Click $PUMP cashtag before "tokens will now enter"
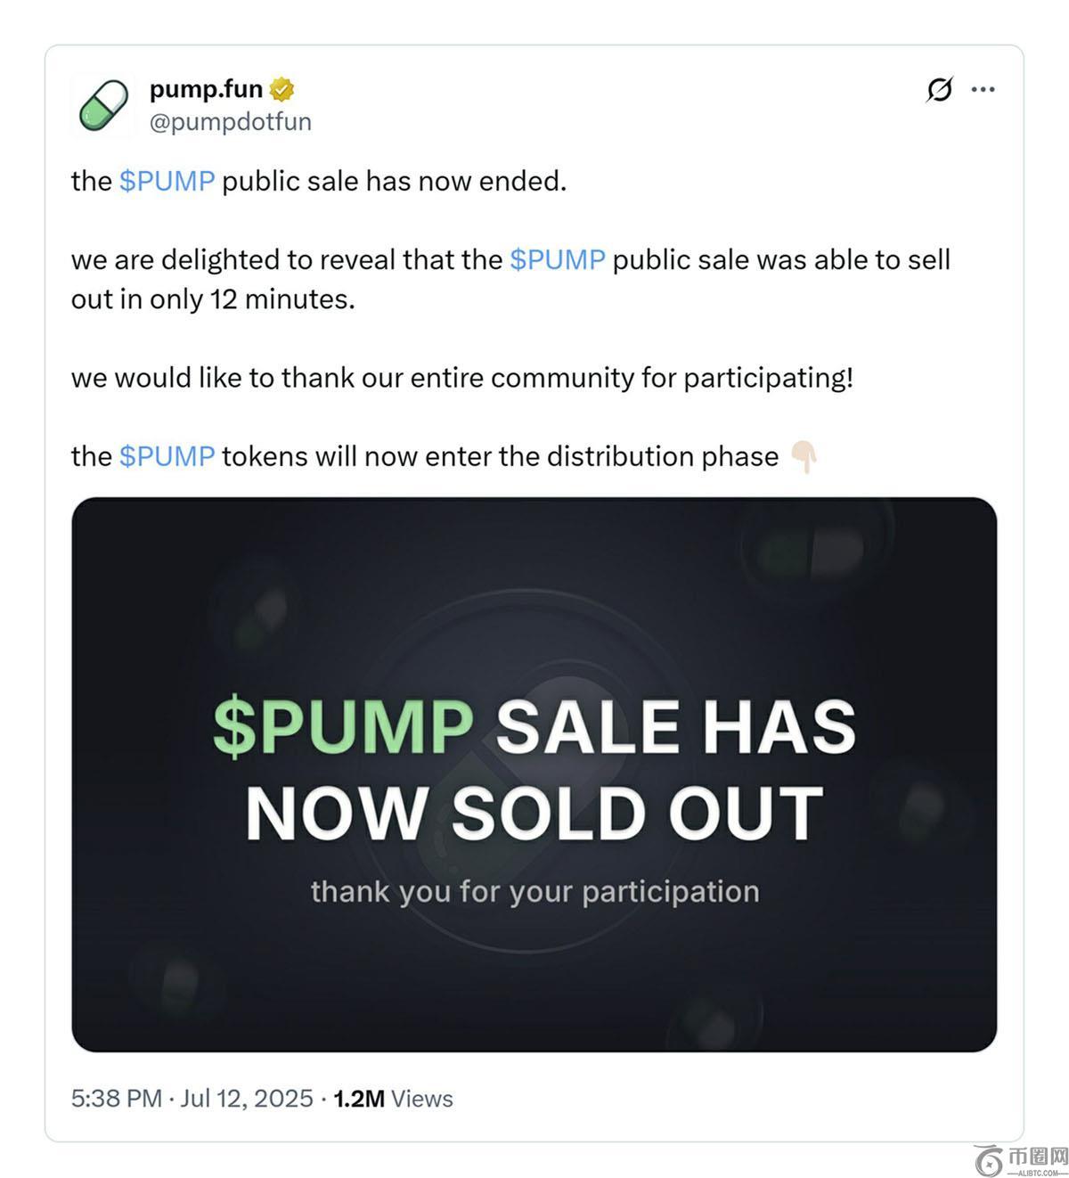The image size is (1069, 1178). tap(167, 456)
